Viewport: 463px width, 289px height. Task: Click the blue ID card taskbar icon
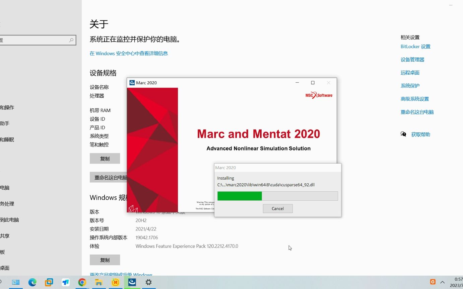16,282
